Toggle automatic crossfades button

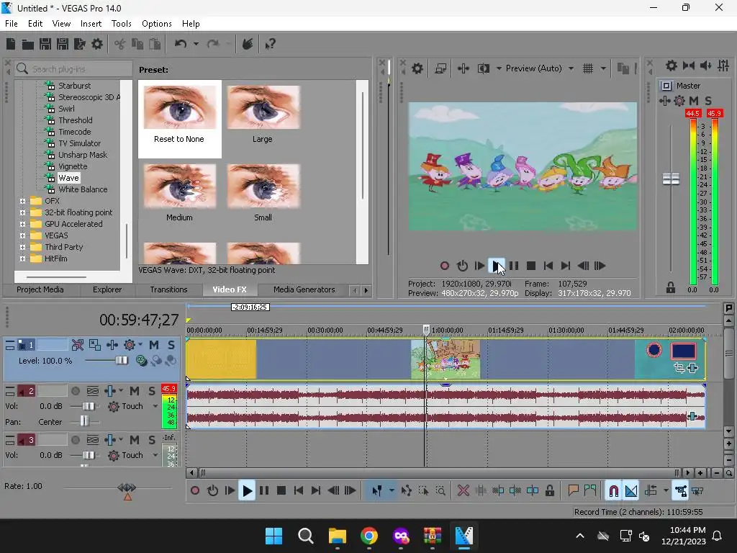(631, 491)
